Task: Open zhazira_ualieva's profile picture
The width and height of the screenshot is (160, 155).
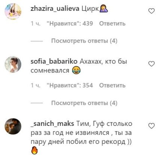Action: click(13, 12)
